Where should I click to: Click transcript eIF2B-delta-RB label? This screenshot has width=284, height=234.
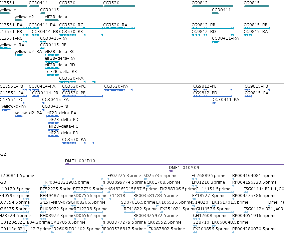coord(62,72)
